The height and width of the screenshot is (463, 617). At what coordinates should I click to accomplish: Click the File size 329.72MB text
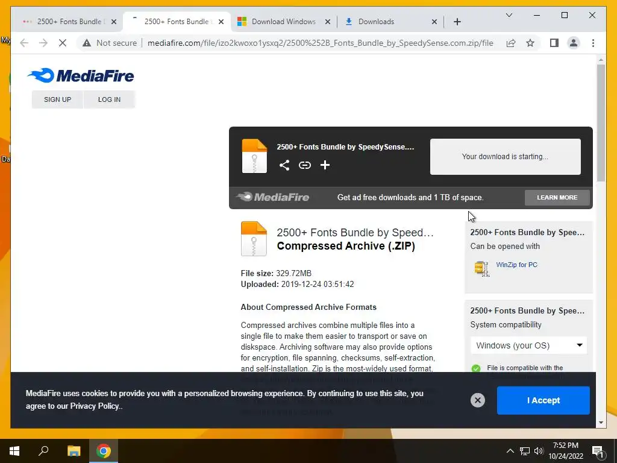276,273
